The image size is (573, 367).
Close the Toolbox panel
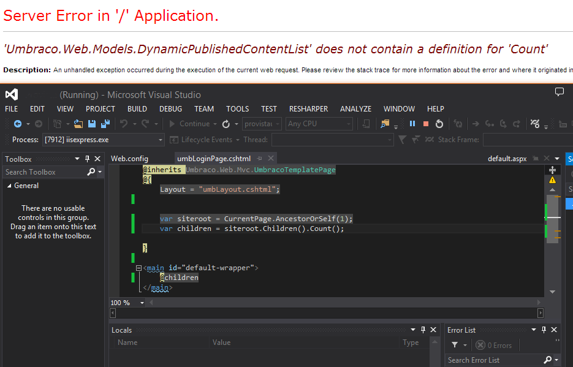pos(97,159)
